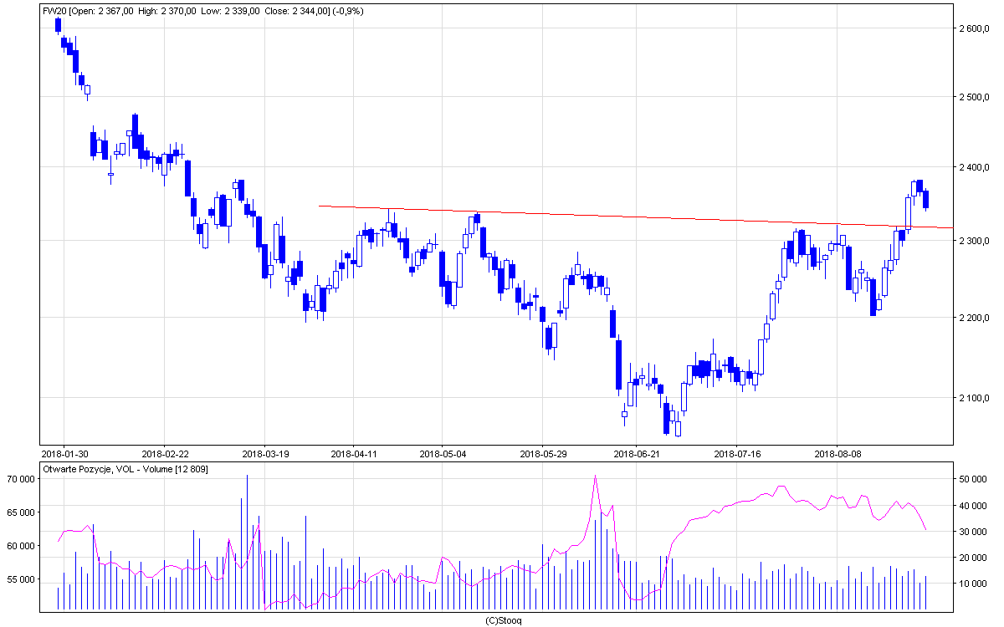
Task: Select the 2018-08-08 date label
Action: click(838, 454)
